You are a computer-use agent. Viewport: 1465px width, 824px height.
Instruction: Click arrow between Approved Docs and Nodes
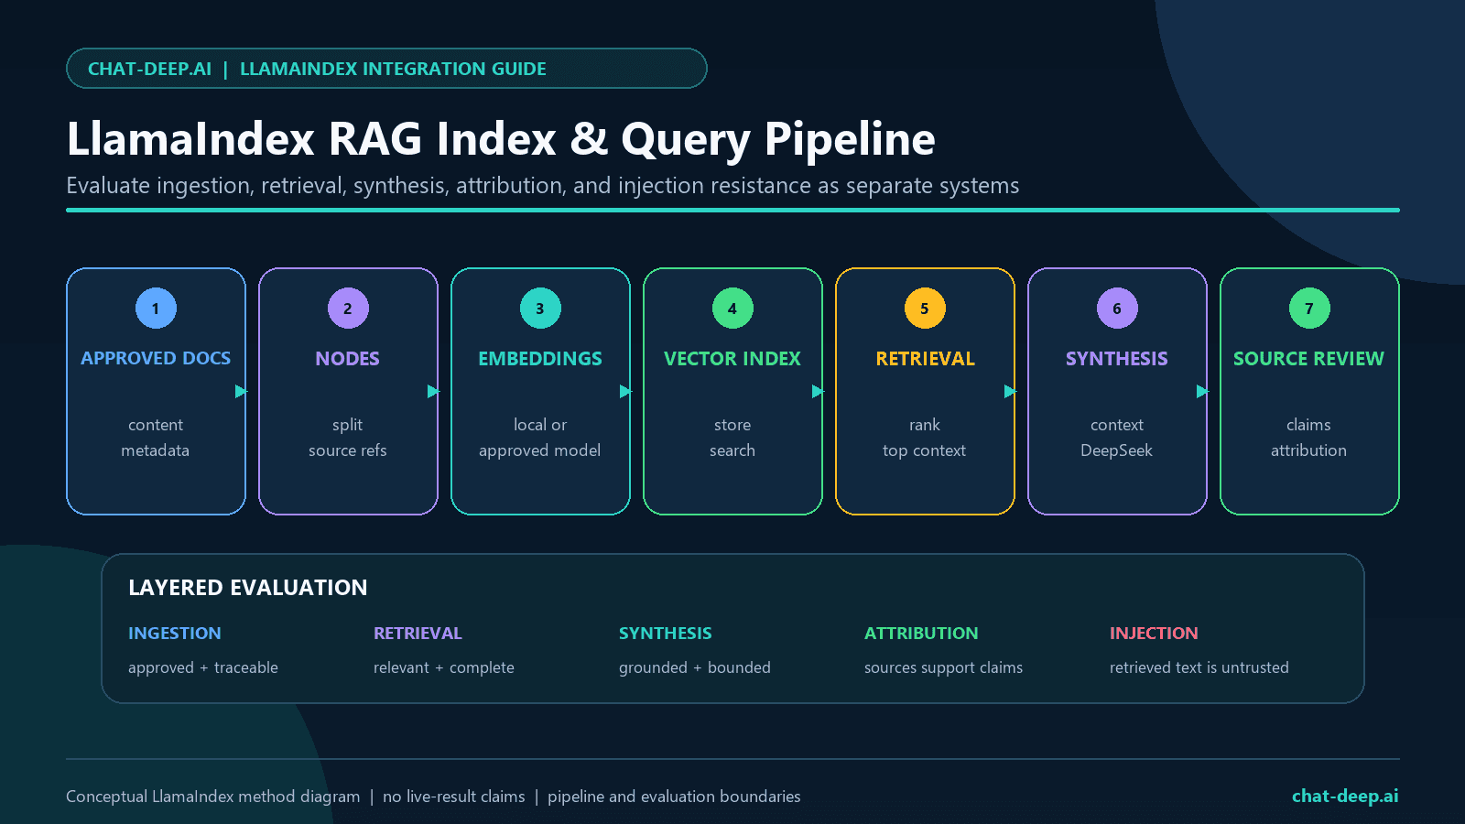coord(241,392)
